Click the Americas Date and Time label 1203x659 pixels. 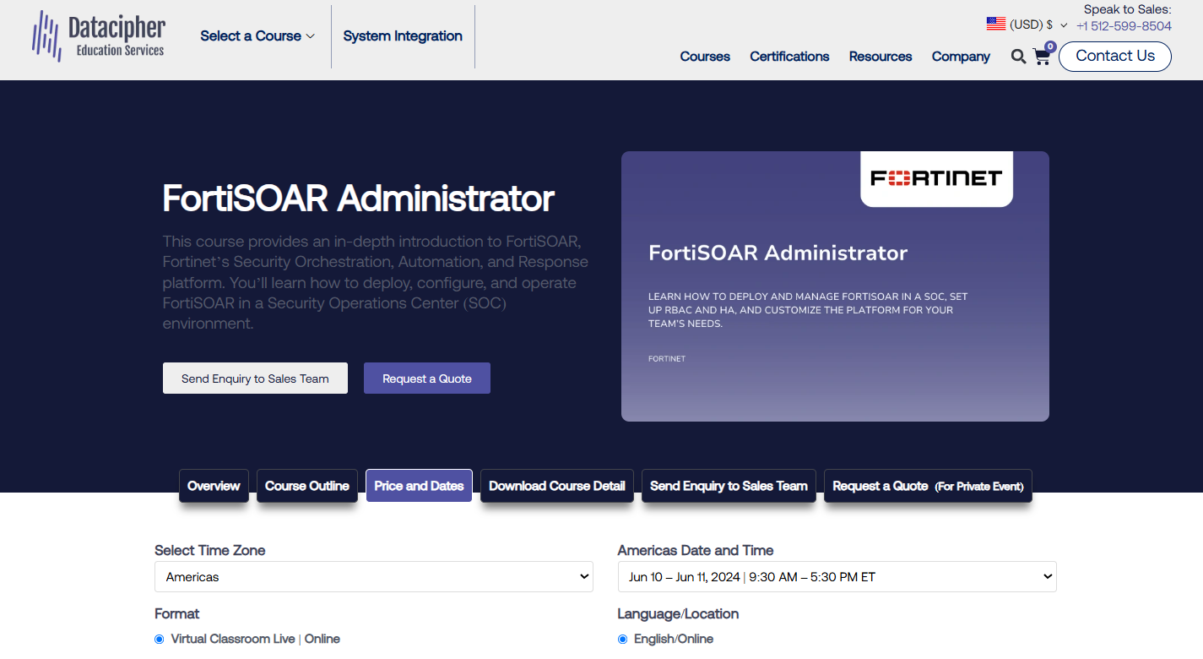pos(696,551)
